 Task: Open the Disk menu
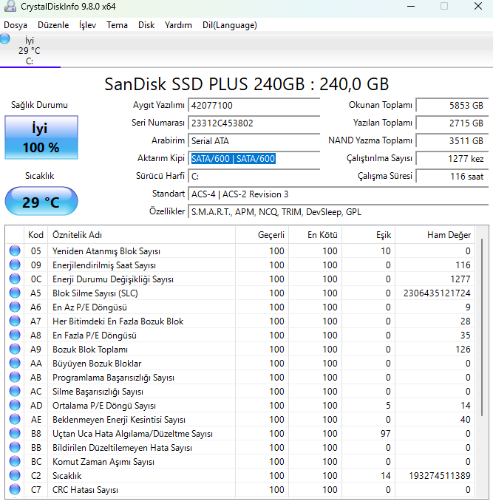146,25
